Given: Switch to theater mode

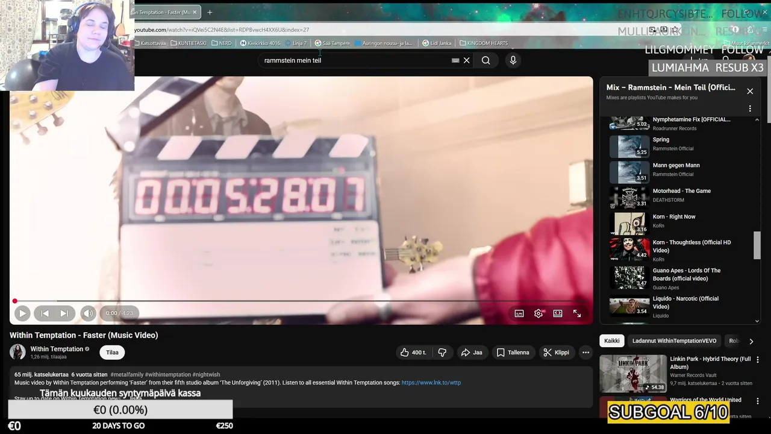Looking at the screenshot, I should click(x=558, y=313).
